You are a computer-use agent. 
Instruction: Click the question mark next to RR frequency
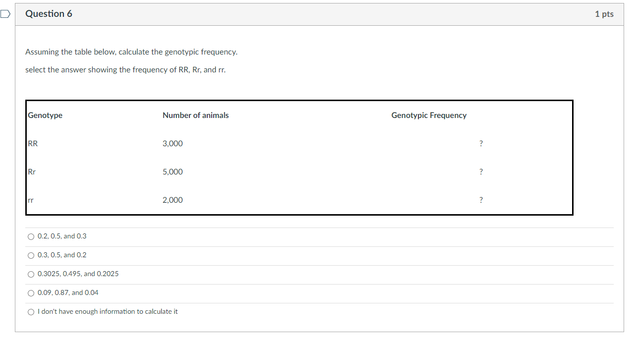pos(480,143)
